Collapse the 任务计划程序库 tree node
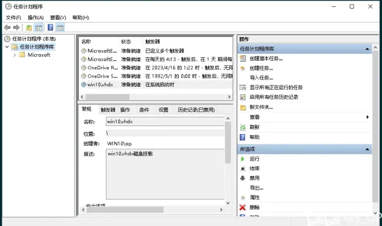 (7, 47)
